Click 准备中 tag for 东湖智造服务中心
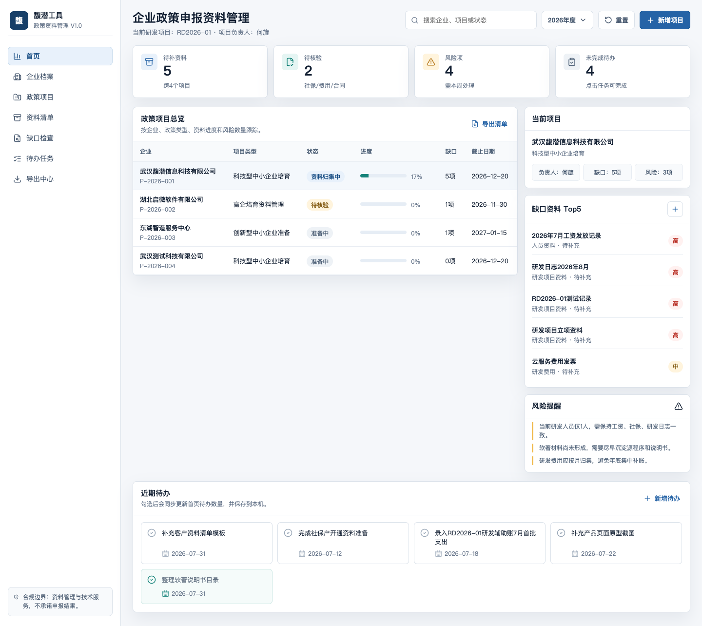The height and width of the screenshot is (626, 702). pyautogui.click(x=320, y=234)
